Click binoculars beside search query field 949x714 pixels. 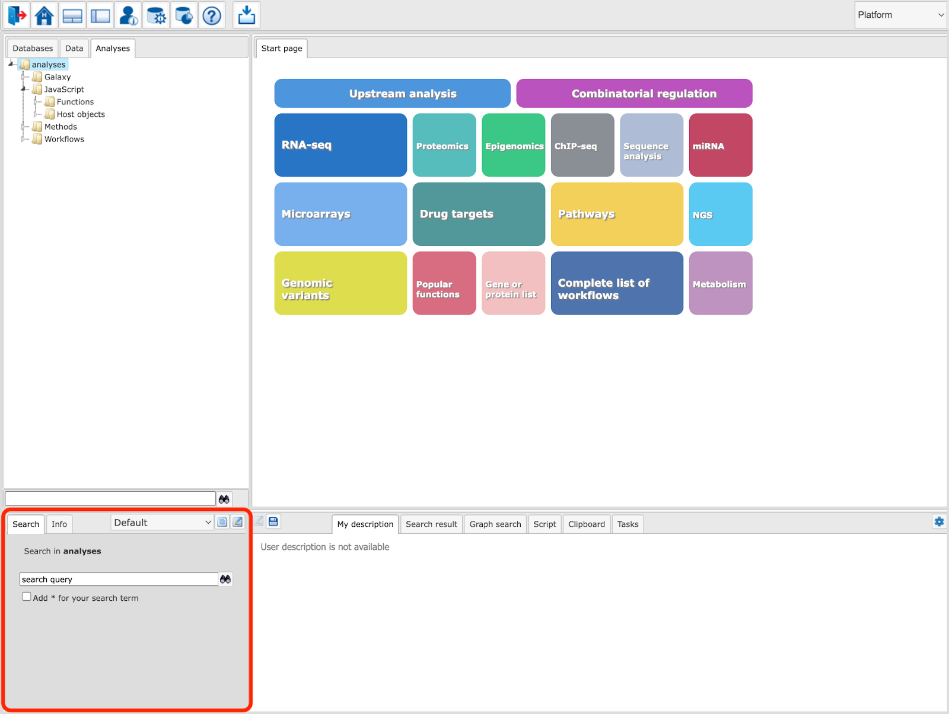pos(225,579)
